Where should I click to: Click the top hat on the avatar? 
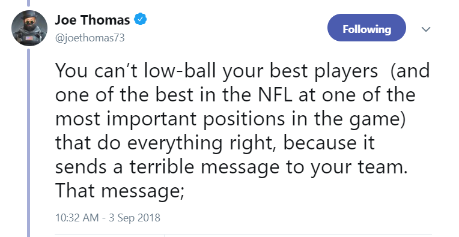pyautogui.click(x=29, y=16)
